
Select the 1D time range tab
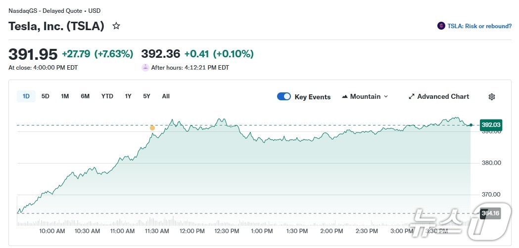click(x=26, y=96)
